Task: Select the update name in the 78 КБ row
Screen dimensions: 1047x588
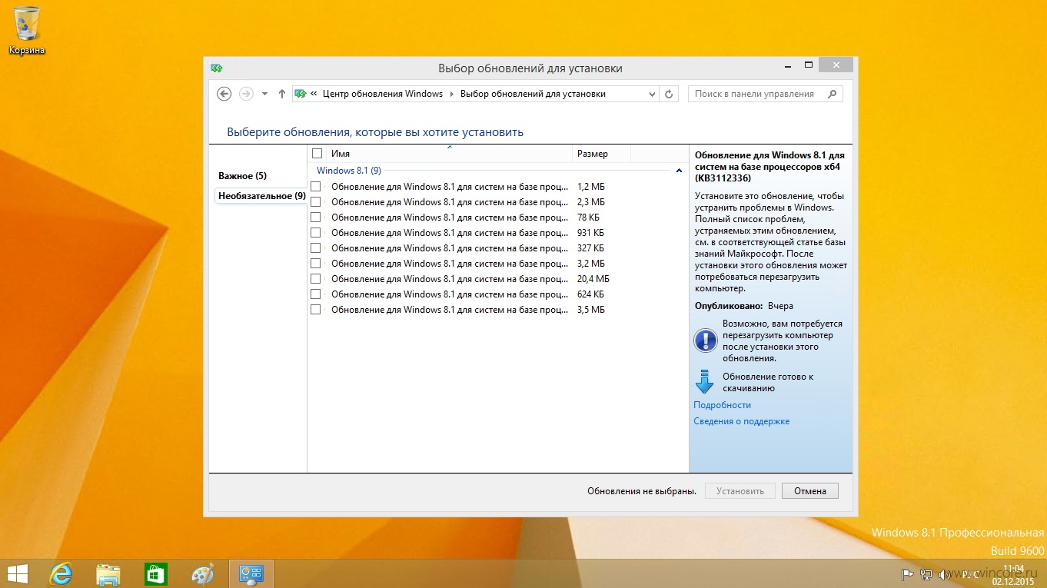Action: pos(450,217)
